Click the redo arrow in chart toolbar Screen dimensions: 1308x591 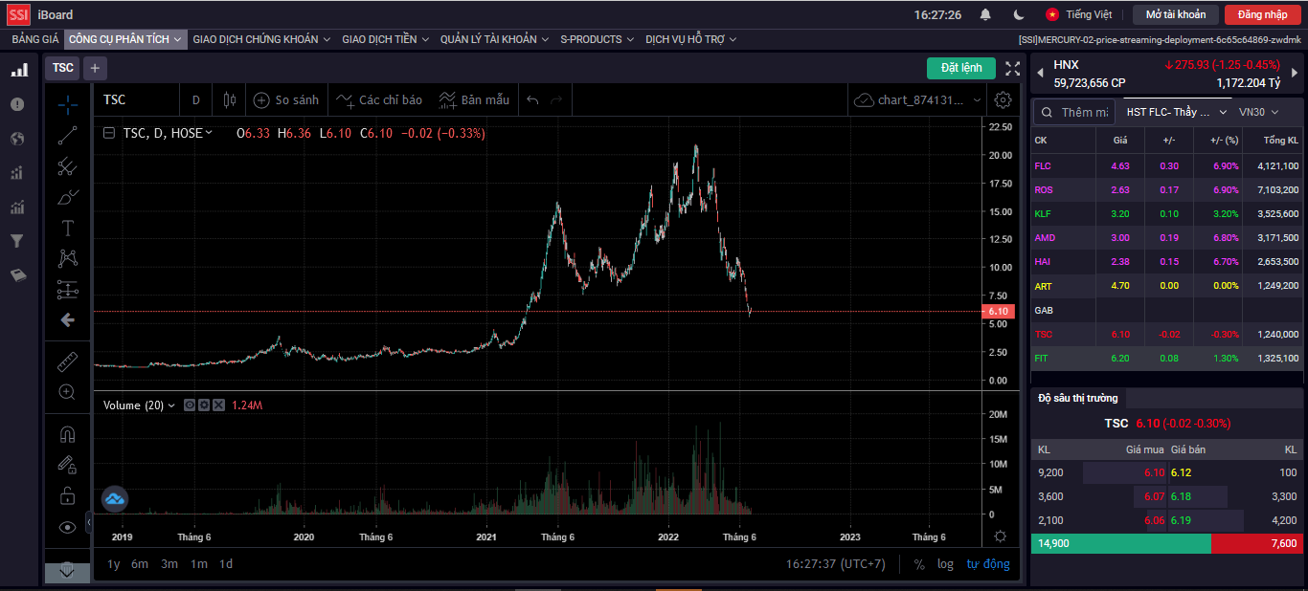pos(556,99)
